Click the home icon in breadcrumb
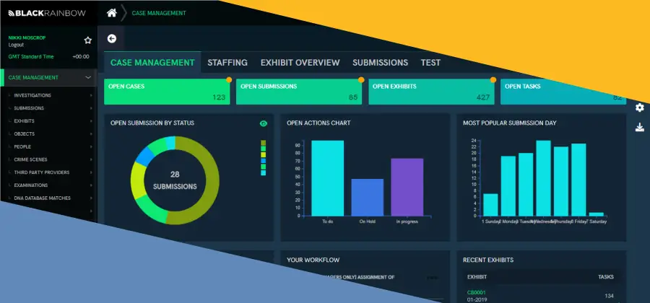The width and height of the screenshot is (650, 303). pyautogui.click(x=112, y=12)
